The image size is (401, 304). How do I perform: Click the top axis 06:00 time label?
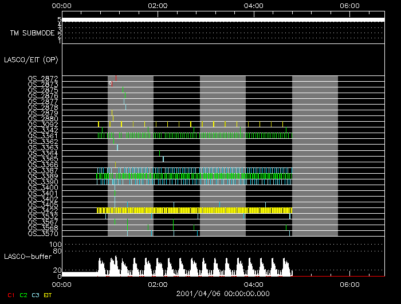(350, 6)
